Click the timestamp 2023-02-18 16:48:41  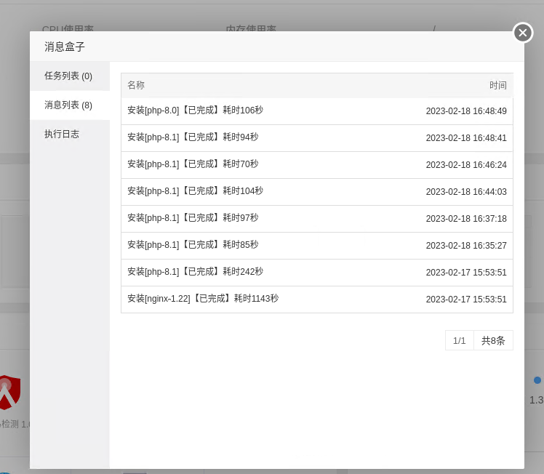click(x=466, y=138)
